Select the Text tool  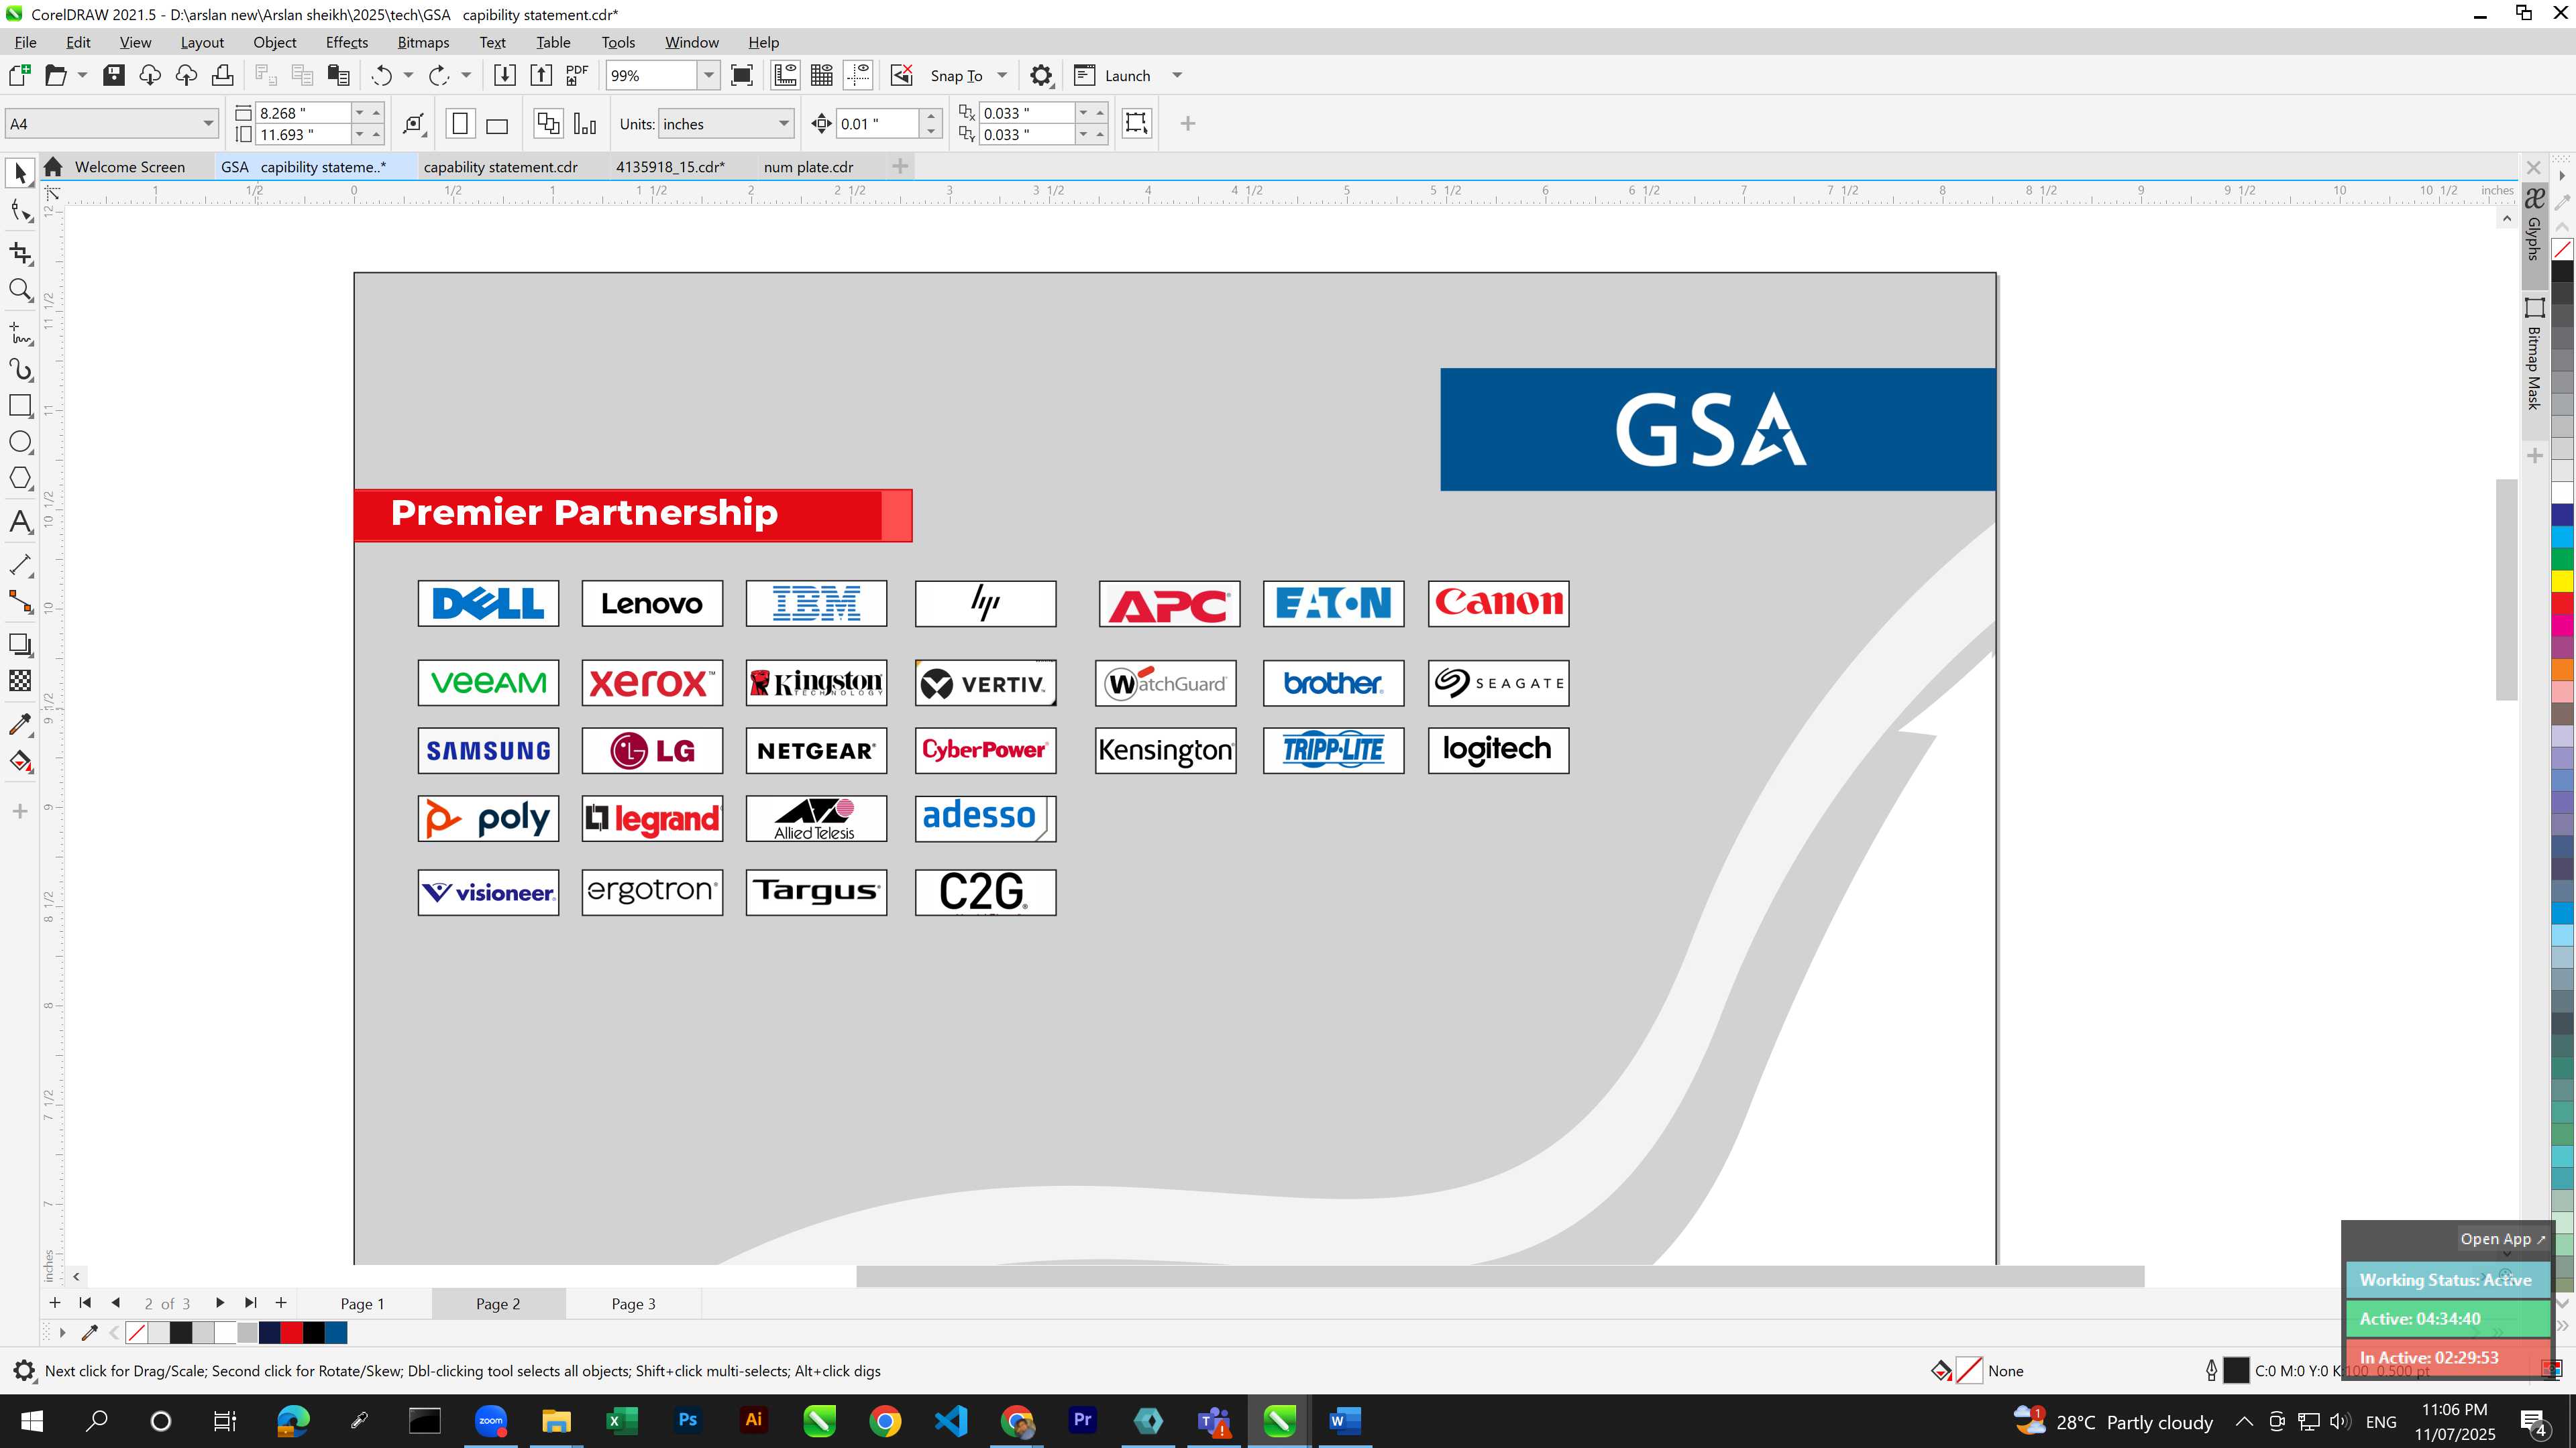click(20, 522)
